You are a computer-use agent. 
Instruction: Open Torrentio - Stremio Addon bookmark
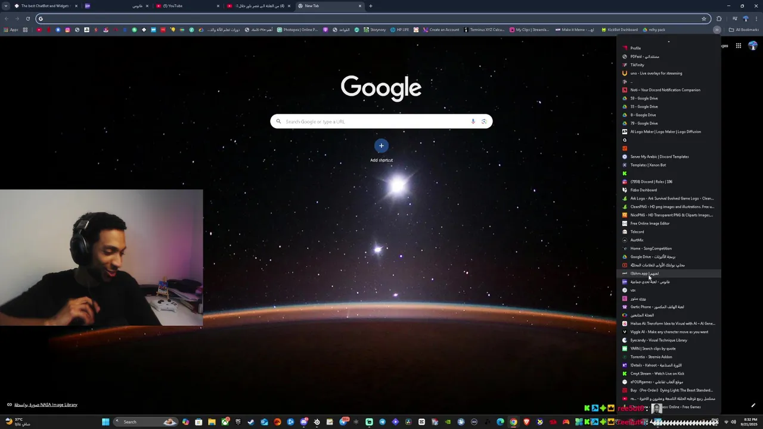coord(669,357)
